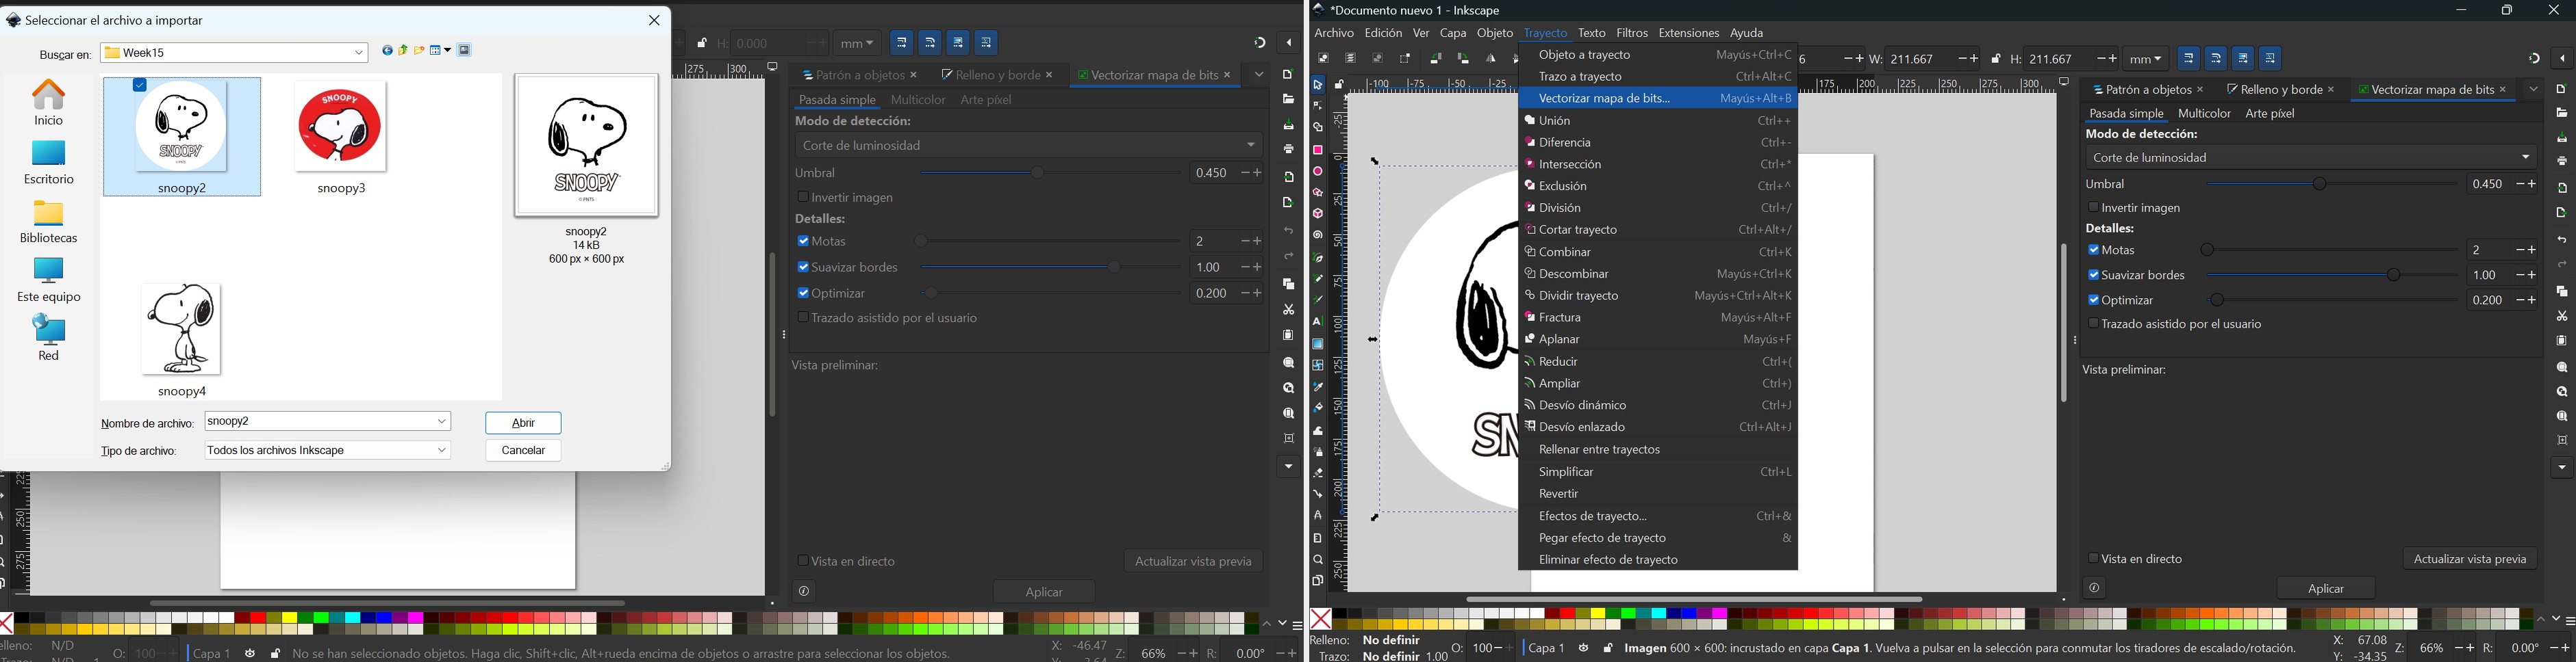This screenshot has width=2576, height=662.
Task: Toggle Capa 1 visibility eye in right status bar
Action: (x=1584, y=648)
